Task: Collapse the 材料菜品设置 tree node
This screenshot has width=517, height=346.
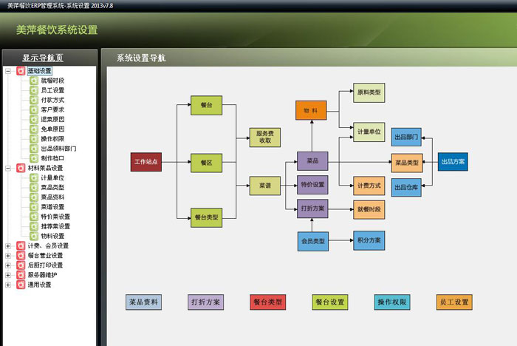Action: tap(8, 168)
